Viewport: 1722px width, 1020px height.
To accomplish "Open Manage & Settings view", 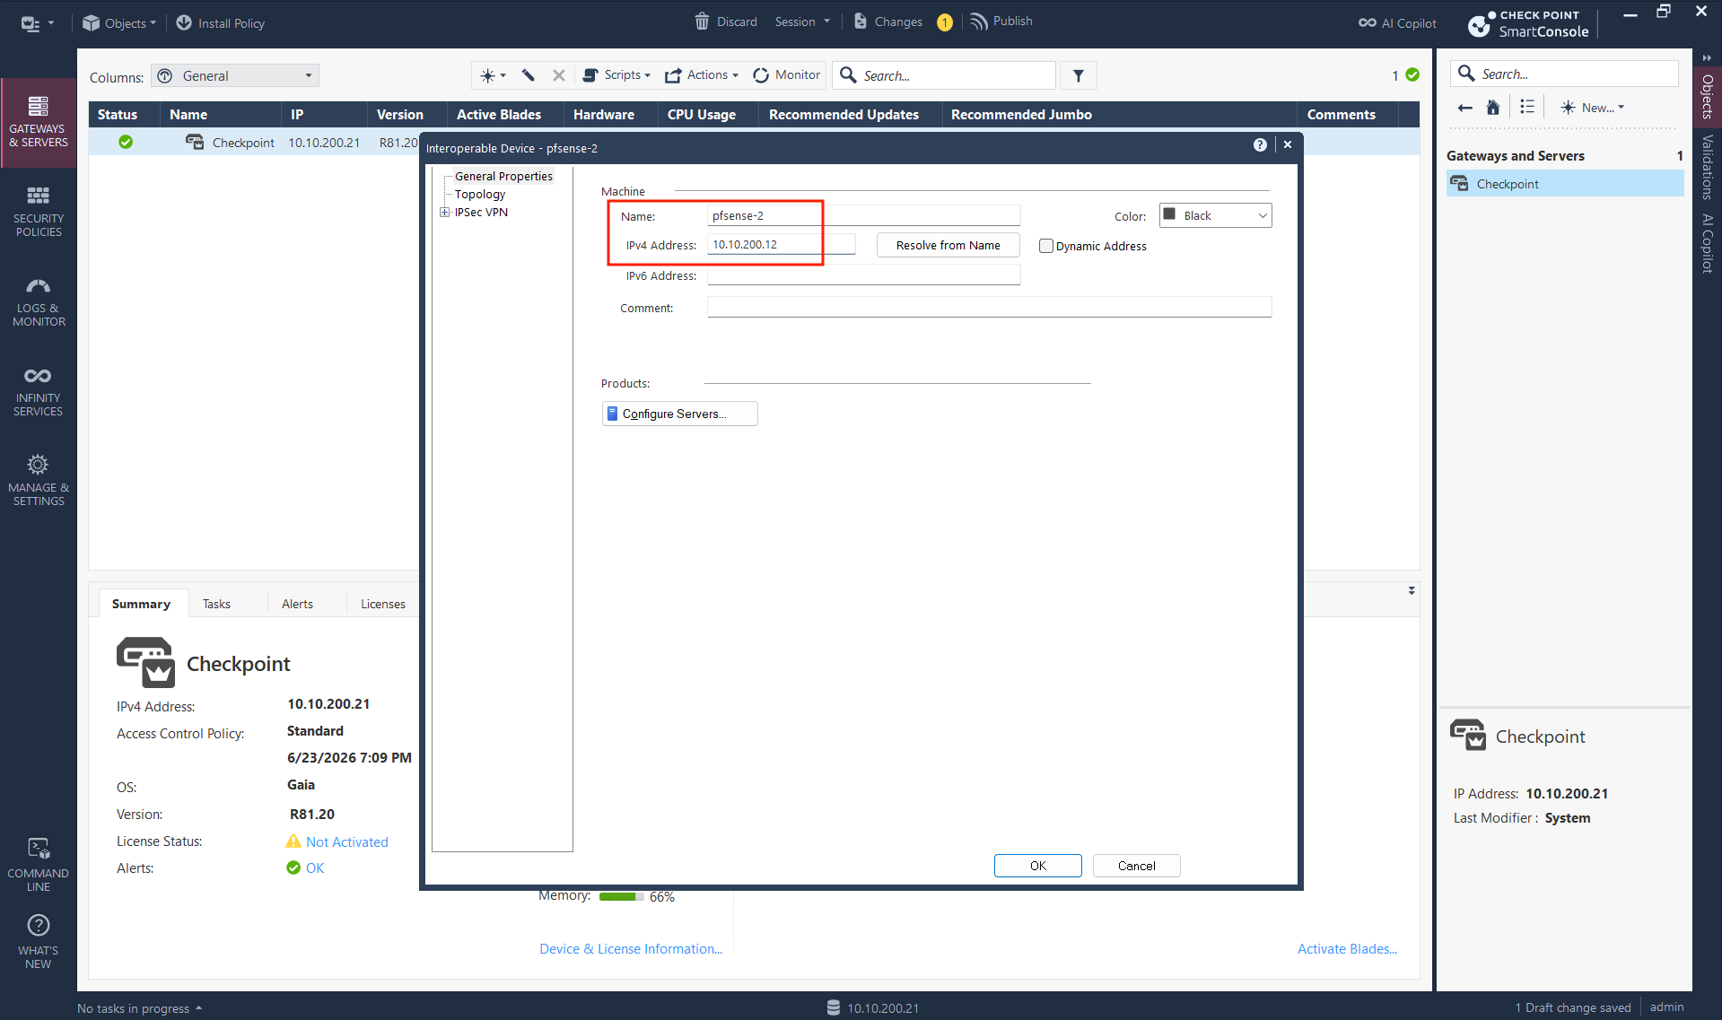I will click(x=38, y=481).
